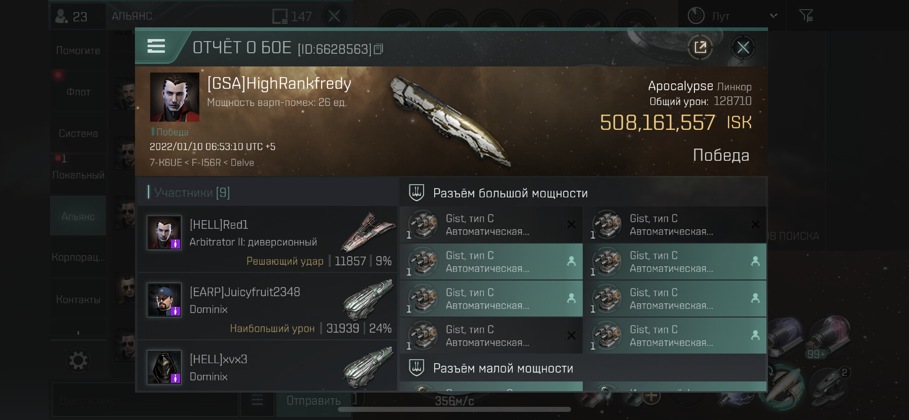Viewport: 909px width, 420px height.
Task: Select the Контакты tab
Action: (78, 300)
